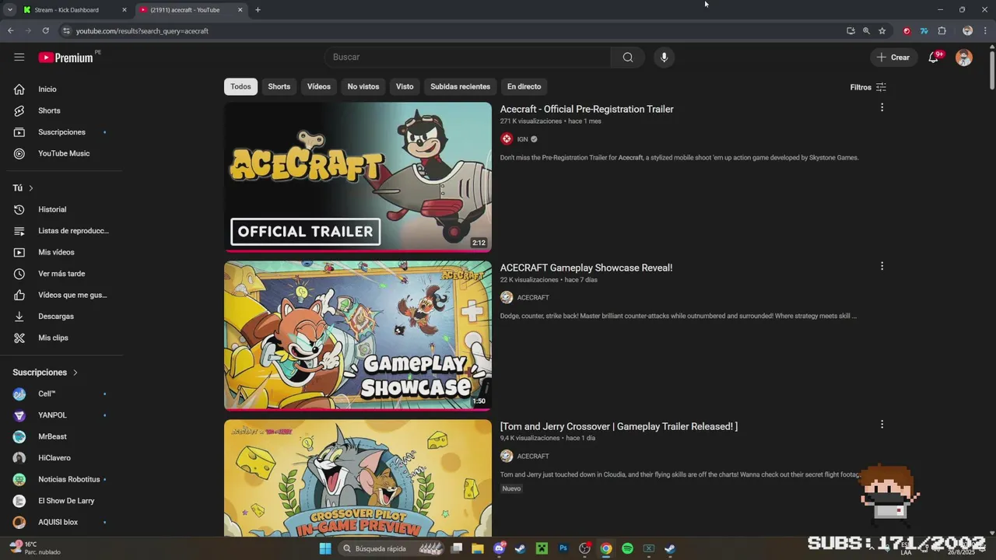Open El Show De Larry channel

[61, 501]
